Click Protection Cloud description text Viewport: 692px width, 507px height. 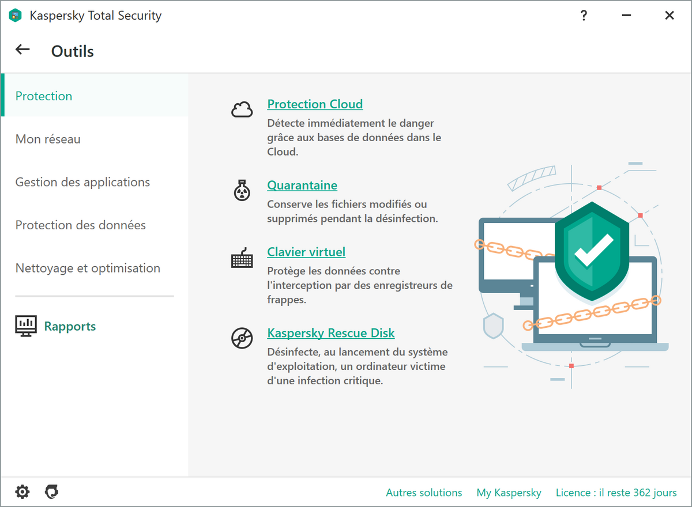354,138
